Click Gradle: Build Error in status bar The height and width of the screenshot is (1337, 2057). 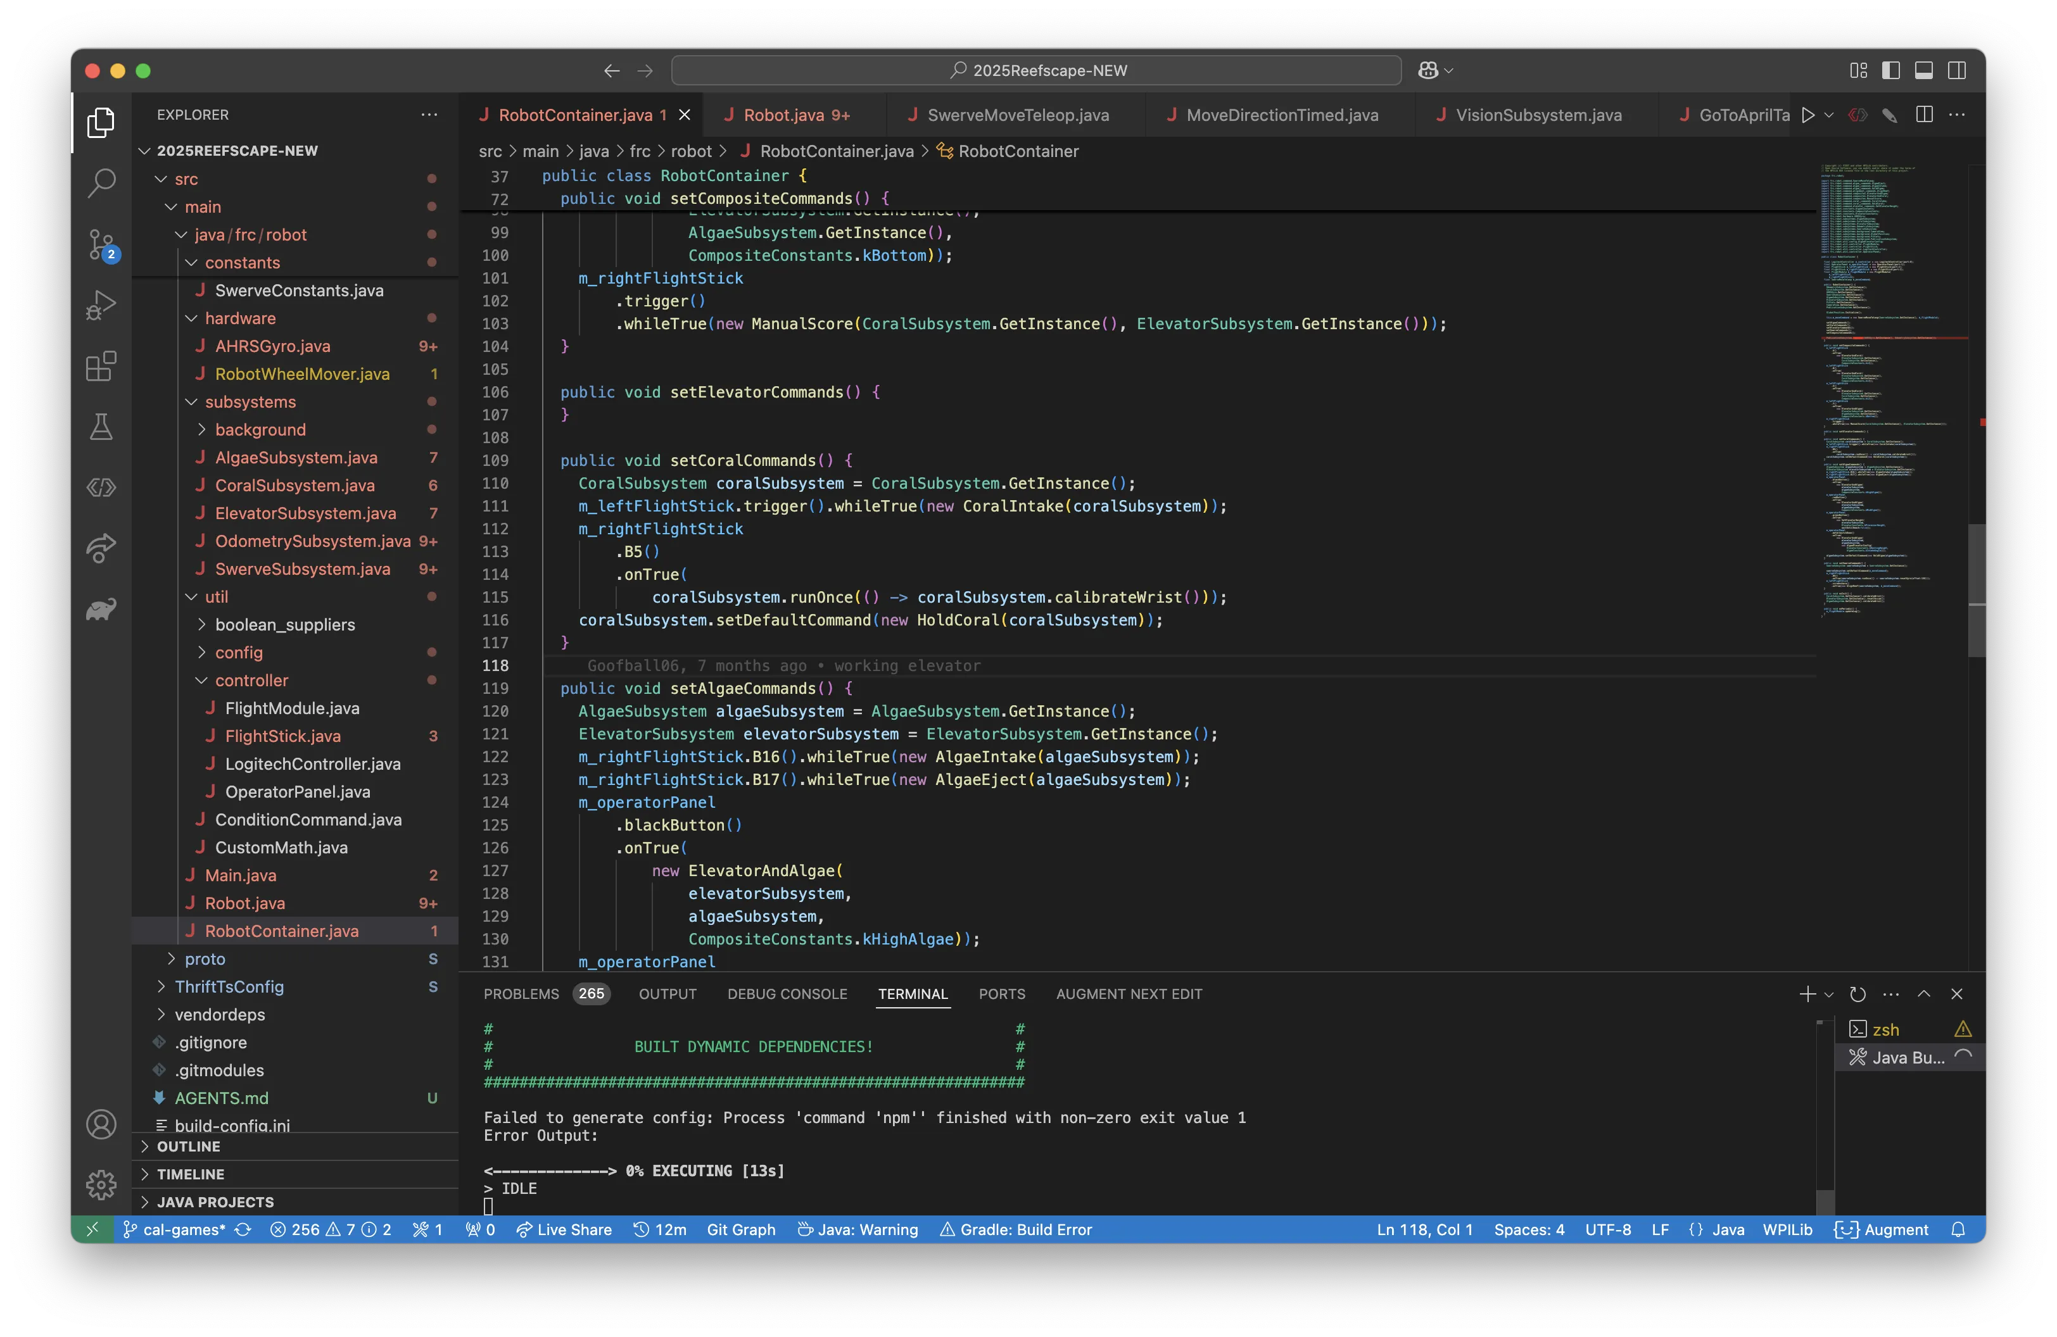[x=1016, y=1229]
